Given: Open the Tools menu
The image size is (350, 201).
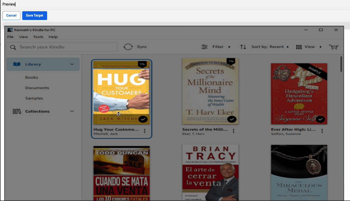Looking at the screenshot, I should [x=38, y=37].
